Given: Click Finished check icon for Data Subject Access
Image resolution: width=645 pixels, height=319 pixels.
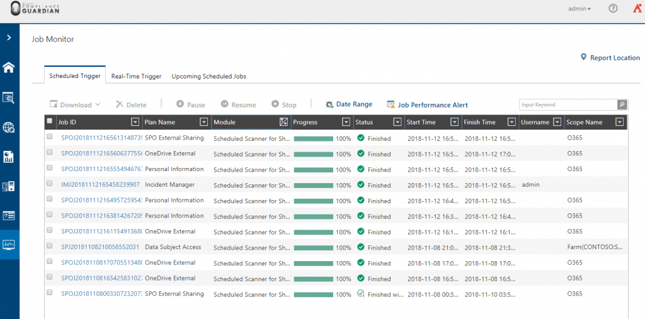Looking at the screenshot, I should [361, 247].
